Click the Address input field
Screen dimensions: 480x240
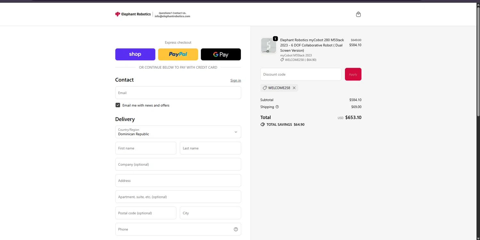(178, 181)
